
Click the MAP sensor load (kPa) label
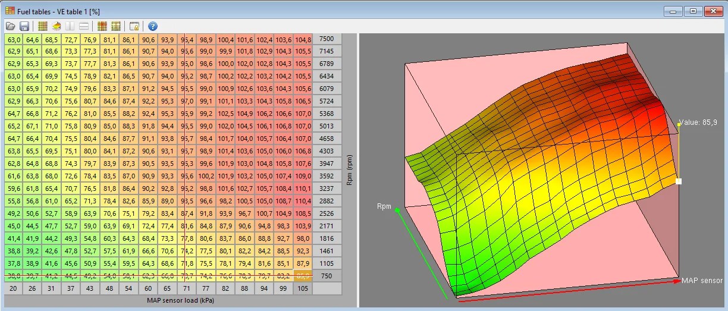pyautogui.click(x=180, y=300)
